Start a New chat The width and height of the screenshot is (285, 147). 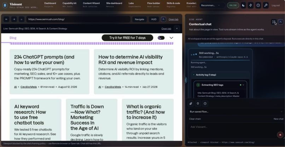tap(278, 119)
